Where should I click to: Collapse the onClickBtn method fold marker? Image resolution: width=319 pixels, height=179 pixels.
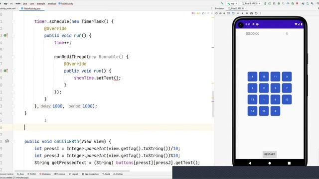(x=13, y=141)
